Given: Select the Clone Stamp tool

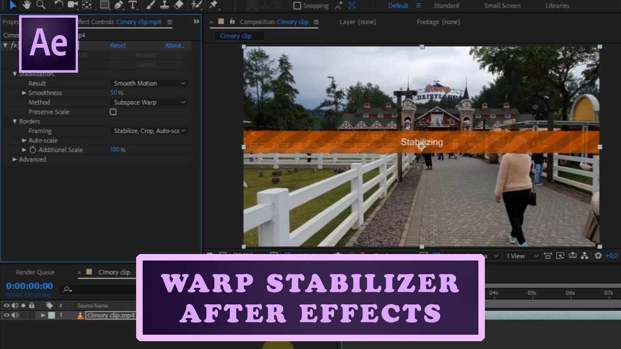Looking at the screenshot, I should 165,5.
